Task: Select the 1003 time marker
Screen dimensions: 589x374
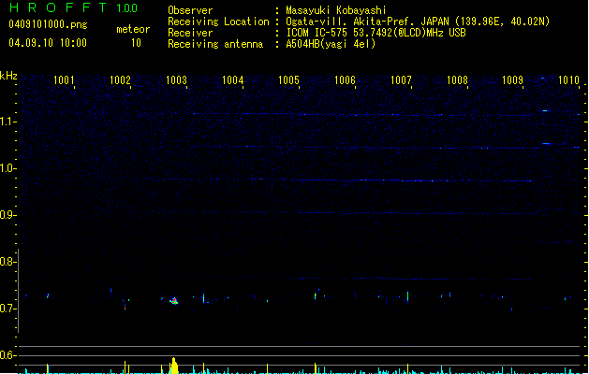Action: (x=176, y=80)
